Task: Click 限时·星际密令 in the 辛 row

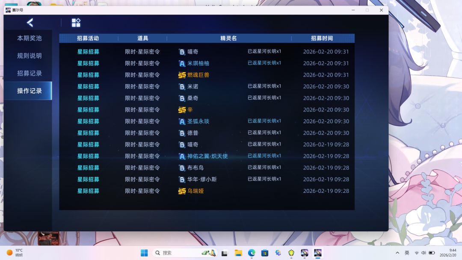Action: [x=142, y=109]
